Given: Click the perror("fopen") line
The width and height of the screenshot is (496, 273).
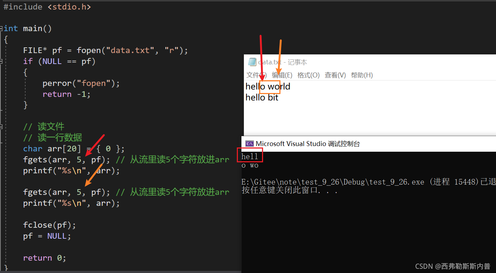Looking at the screenshot, I should 81,83.
